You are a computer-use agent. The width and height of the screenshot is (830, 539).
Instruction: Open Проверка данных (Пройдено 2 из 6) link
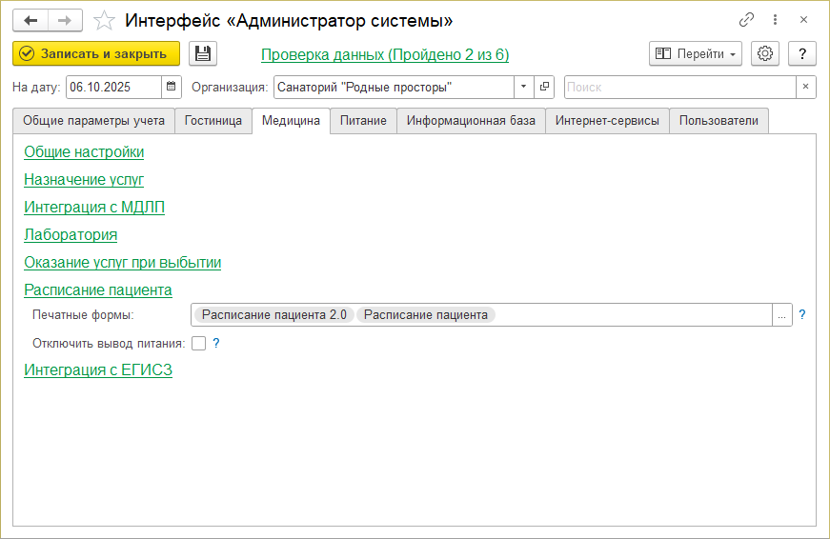point(385,55)
